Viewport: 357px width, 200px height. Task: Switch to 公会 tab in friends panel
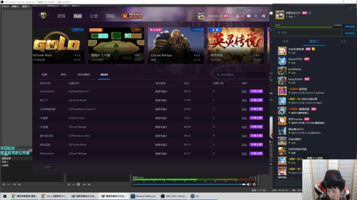click(343, 42)
